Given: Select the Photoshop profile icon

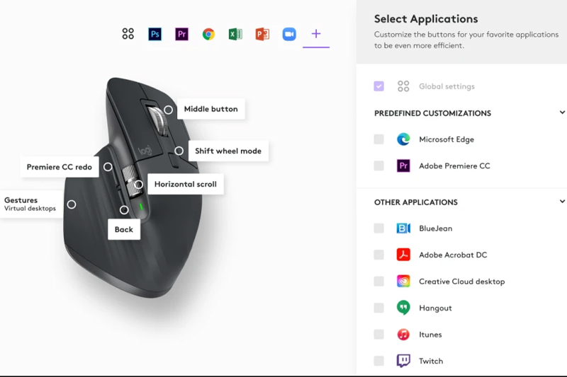Looking at the screenshot, I should coord(155,34).
